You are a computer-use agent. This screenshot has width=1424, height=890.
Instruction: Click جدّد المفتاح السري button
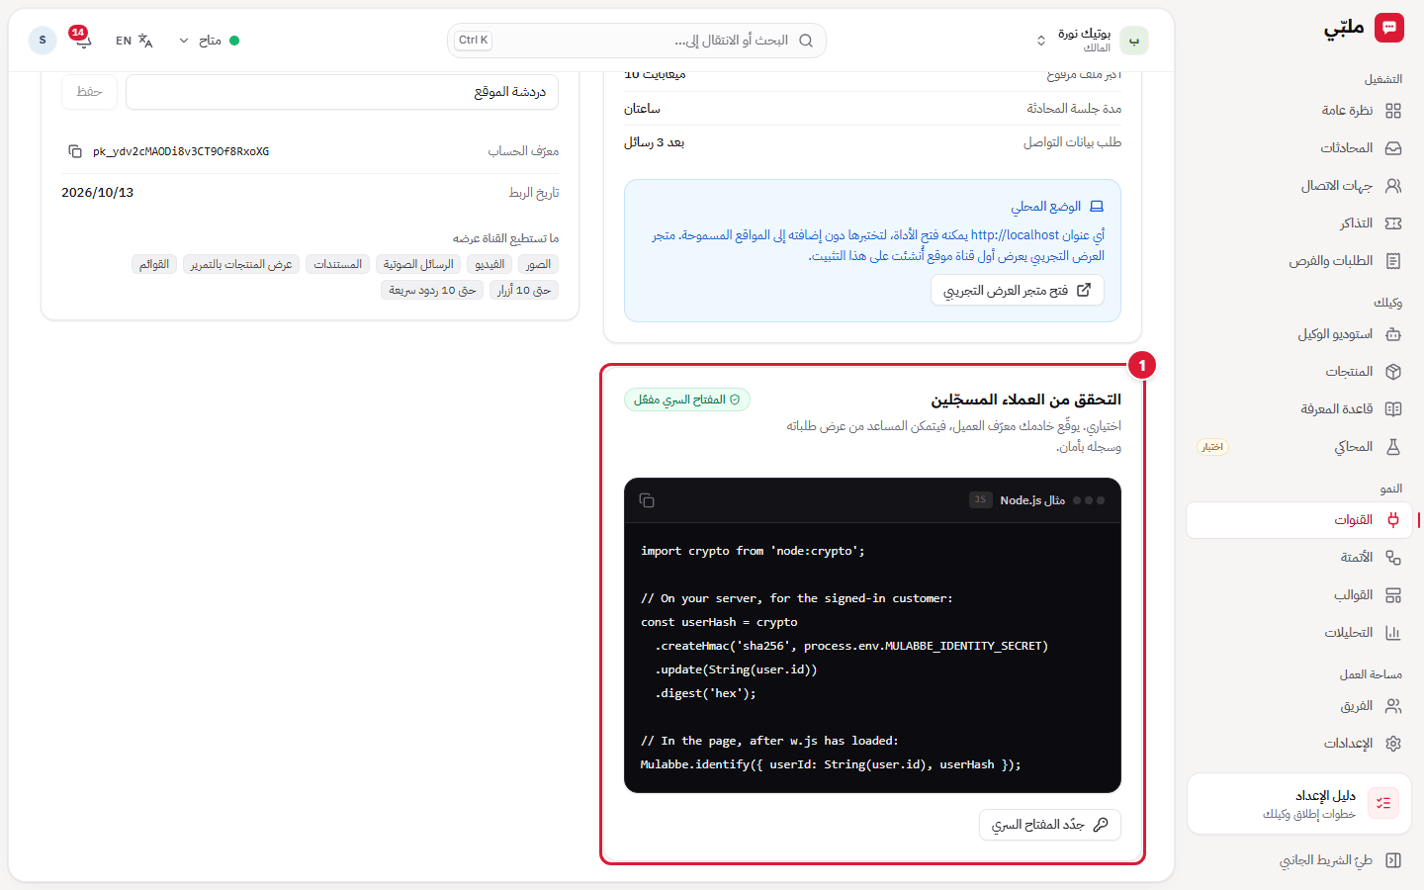tap(1050, 825)
